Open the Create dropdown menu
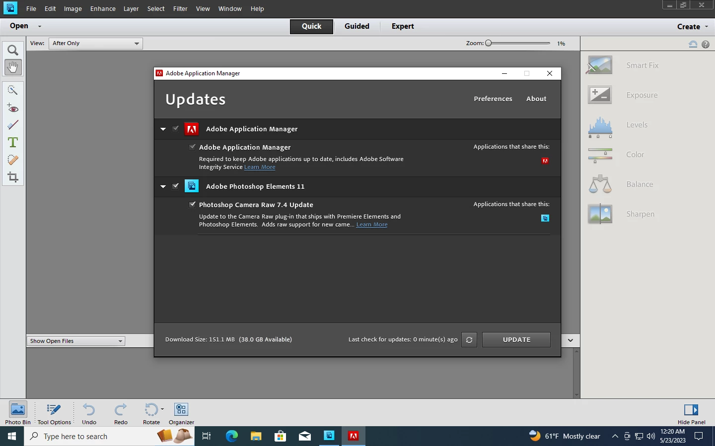Image resolution: width=715 pixels, height=446 pixels. pos(693,27)
